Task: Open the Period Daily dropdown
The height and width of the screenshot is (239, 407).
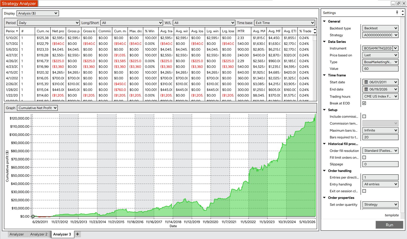Action: (49, 23)
